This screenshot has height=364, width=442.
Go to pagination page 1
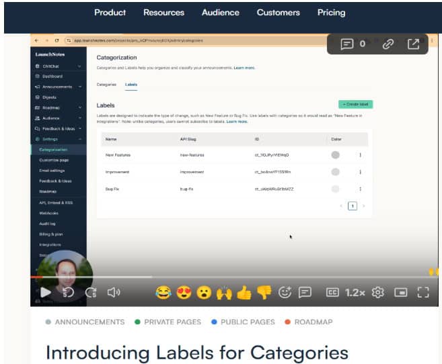tap(353, 206)
